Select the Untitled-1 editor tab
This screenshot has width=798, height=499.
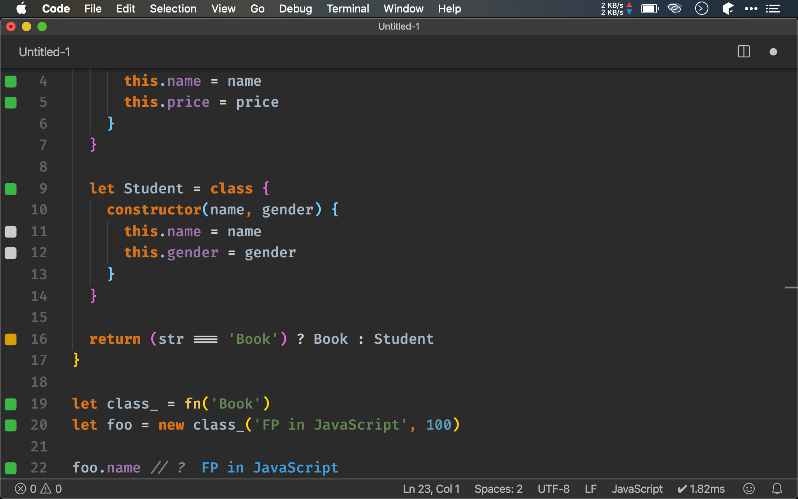click(x=44, y=52)
